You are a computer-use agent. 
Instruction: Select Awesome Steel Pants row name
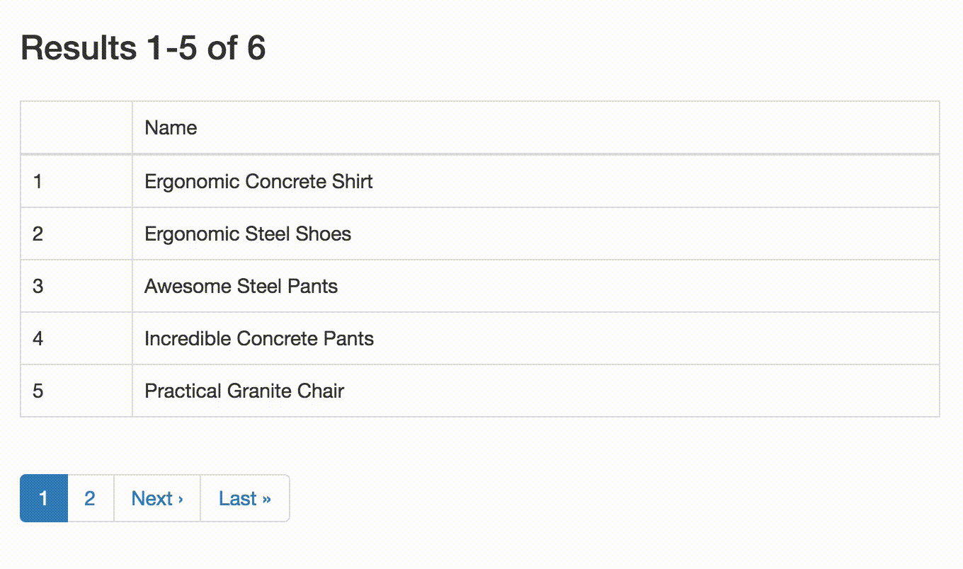[x=241, y=287]
